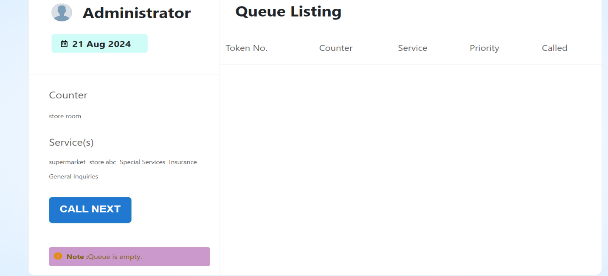Click the orange warning icon in the note
Viewport: 608px width, 276px height.
(x=58, y=256)
